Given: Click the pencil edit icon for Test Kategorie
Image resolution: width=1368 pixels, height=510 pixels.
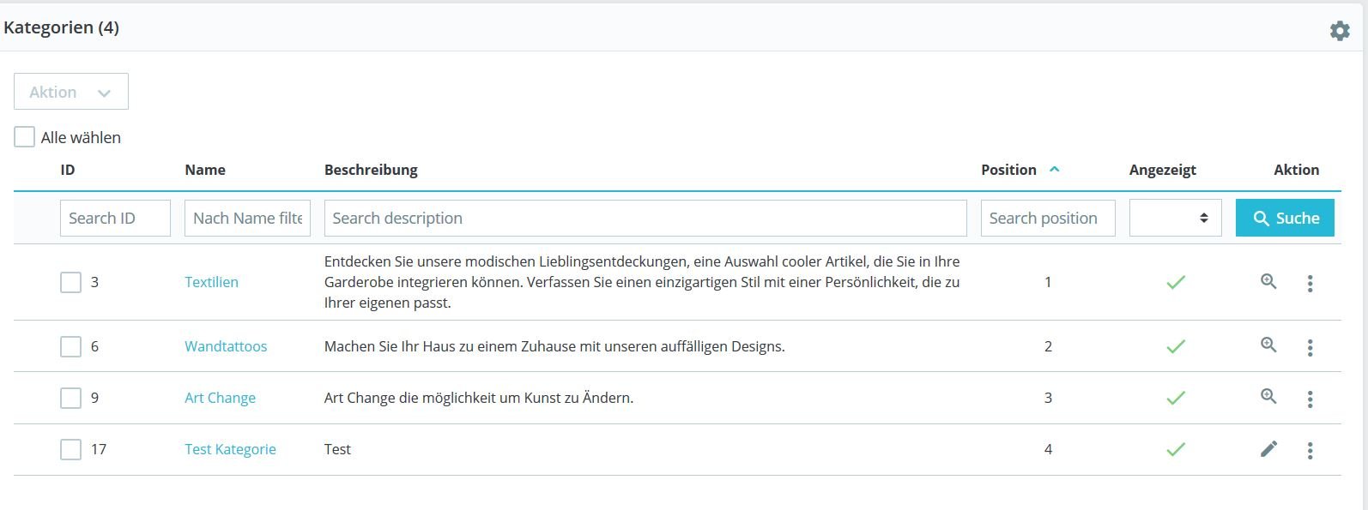Looking at the screenshot, I should pos(1268,448).
